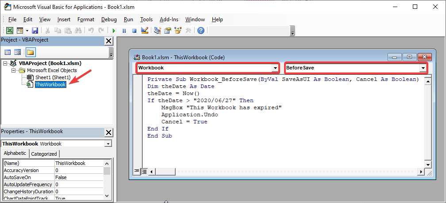Viewport: 446px width, 203px height.
Task: Click the Break pause icon
Action: click(x=124, y=31)
